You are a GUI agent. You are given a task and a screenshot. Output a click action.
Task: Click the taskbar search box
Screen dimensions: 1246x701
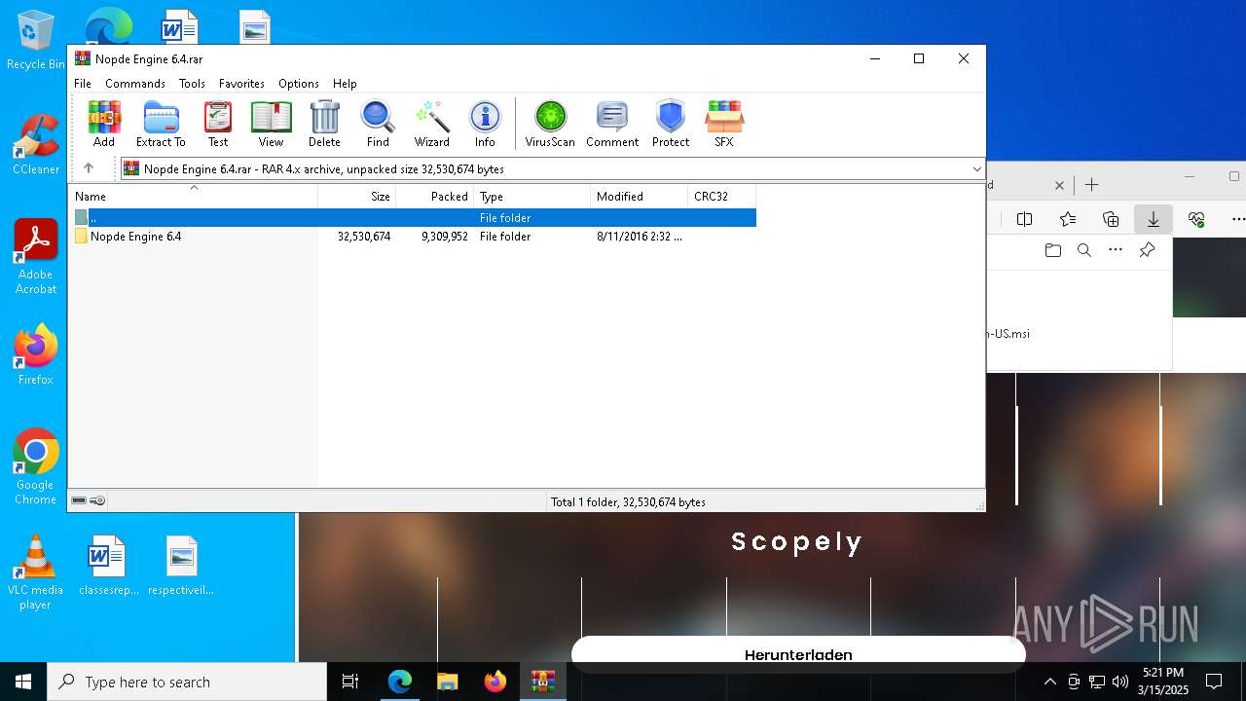[187, 682]
